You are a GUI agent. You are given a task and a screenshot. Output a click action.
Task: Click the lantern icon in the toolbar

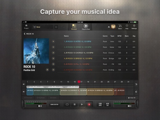pyautogui.click(x=113, y=27)
